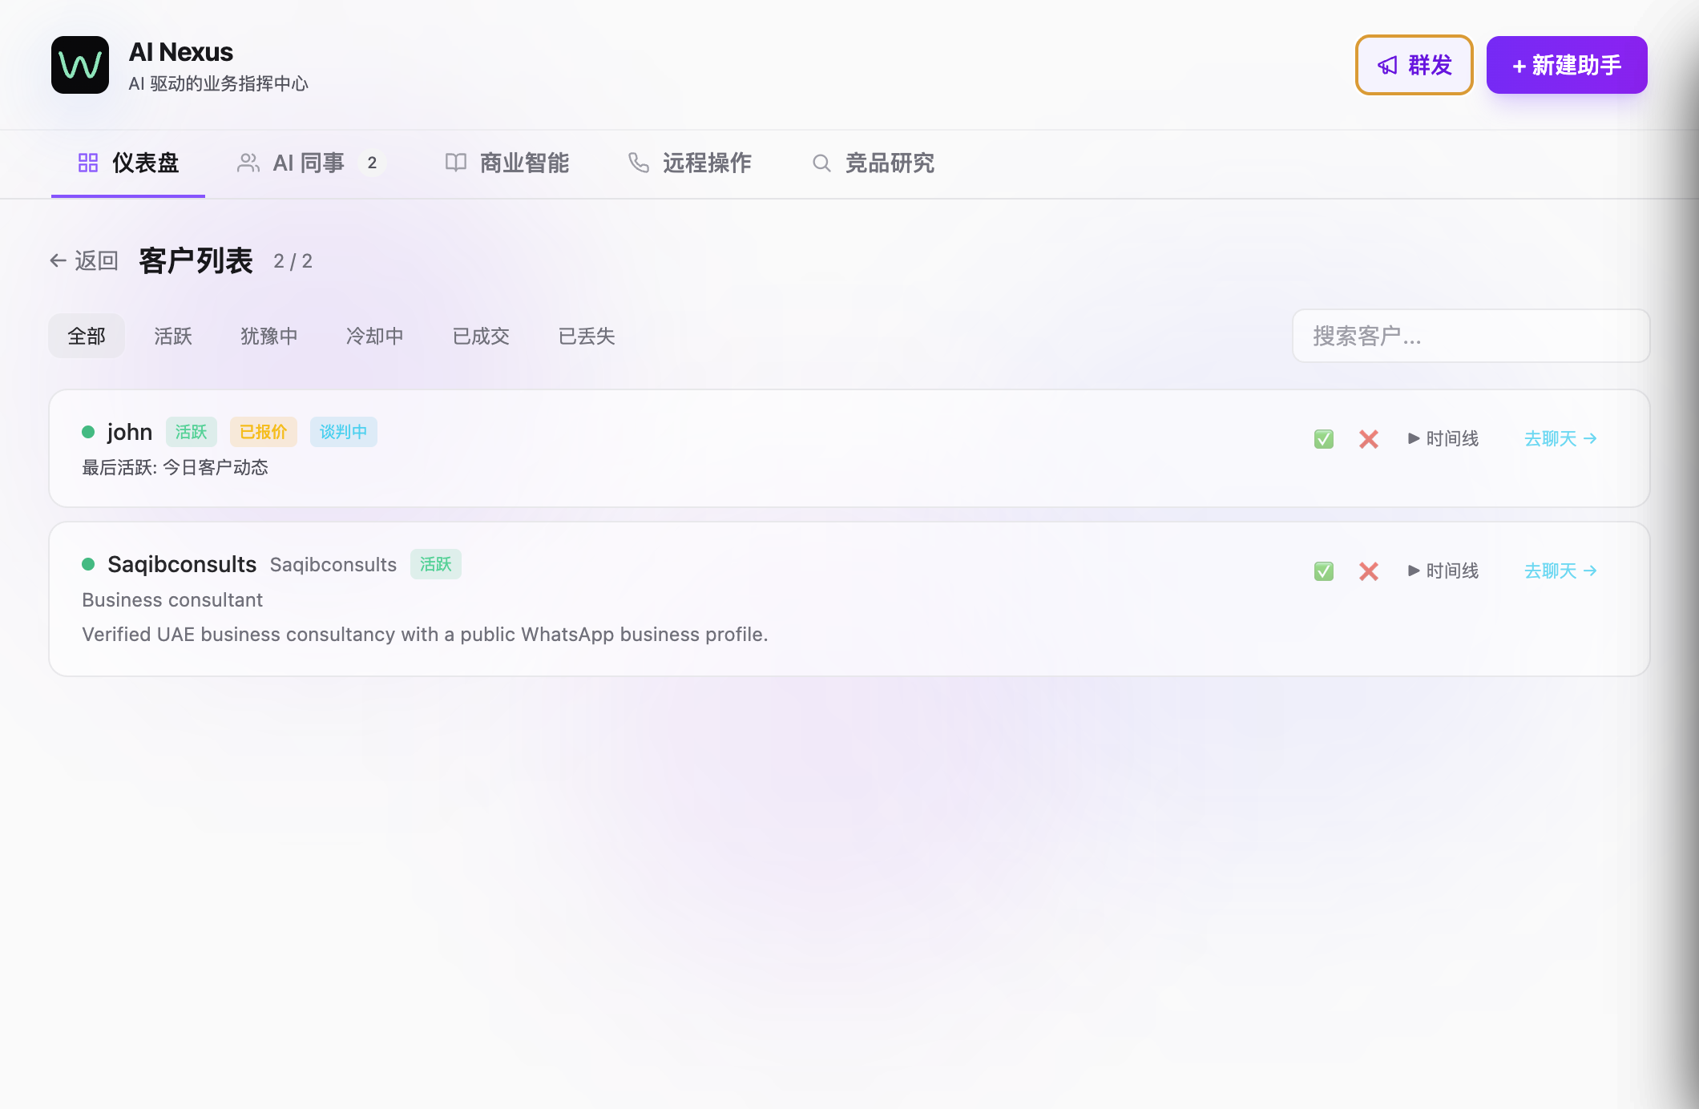Viewport: 1699px width, 1109px height.
Task: Show 冷却中 customers
Action: coord(375,336)
